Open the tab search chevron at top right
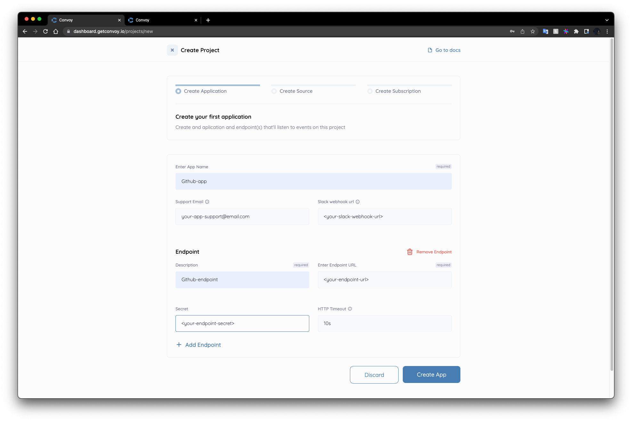 pyautogui.click(x=607, y=20)
